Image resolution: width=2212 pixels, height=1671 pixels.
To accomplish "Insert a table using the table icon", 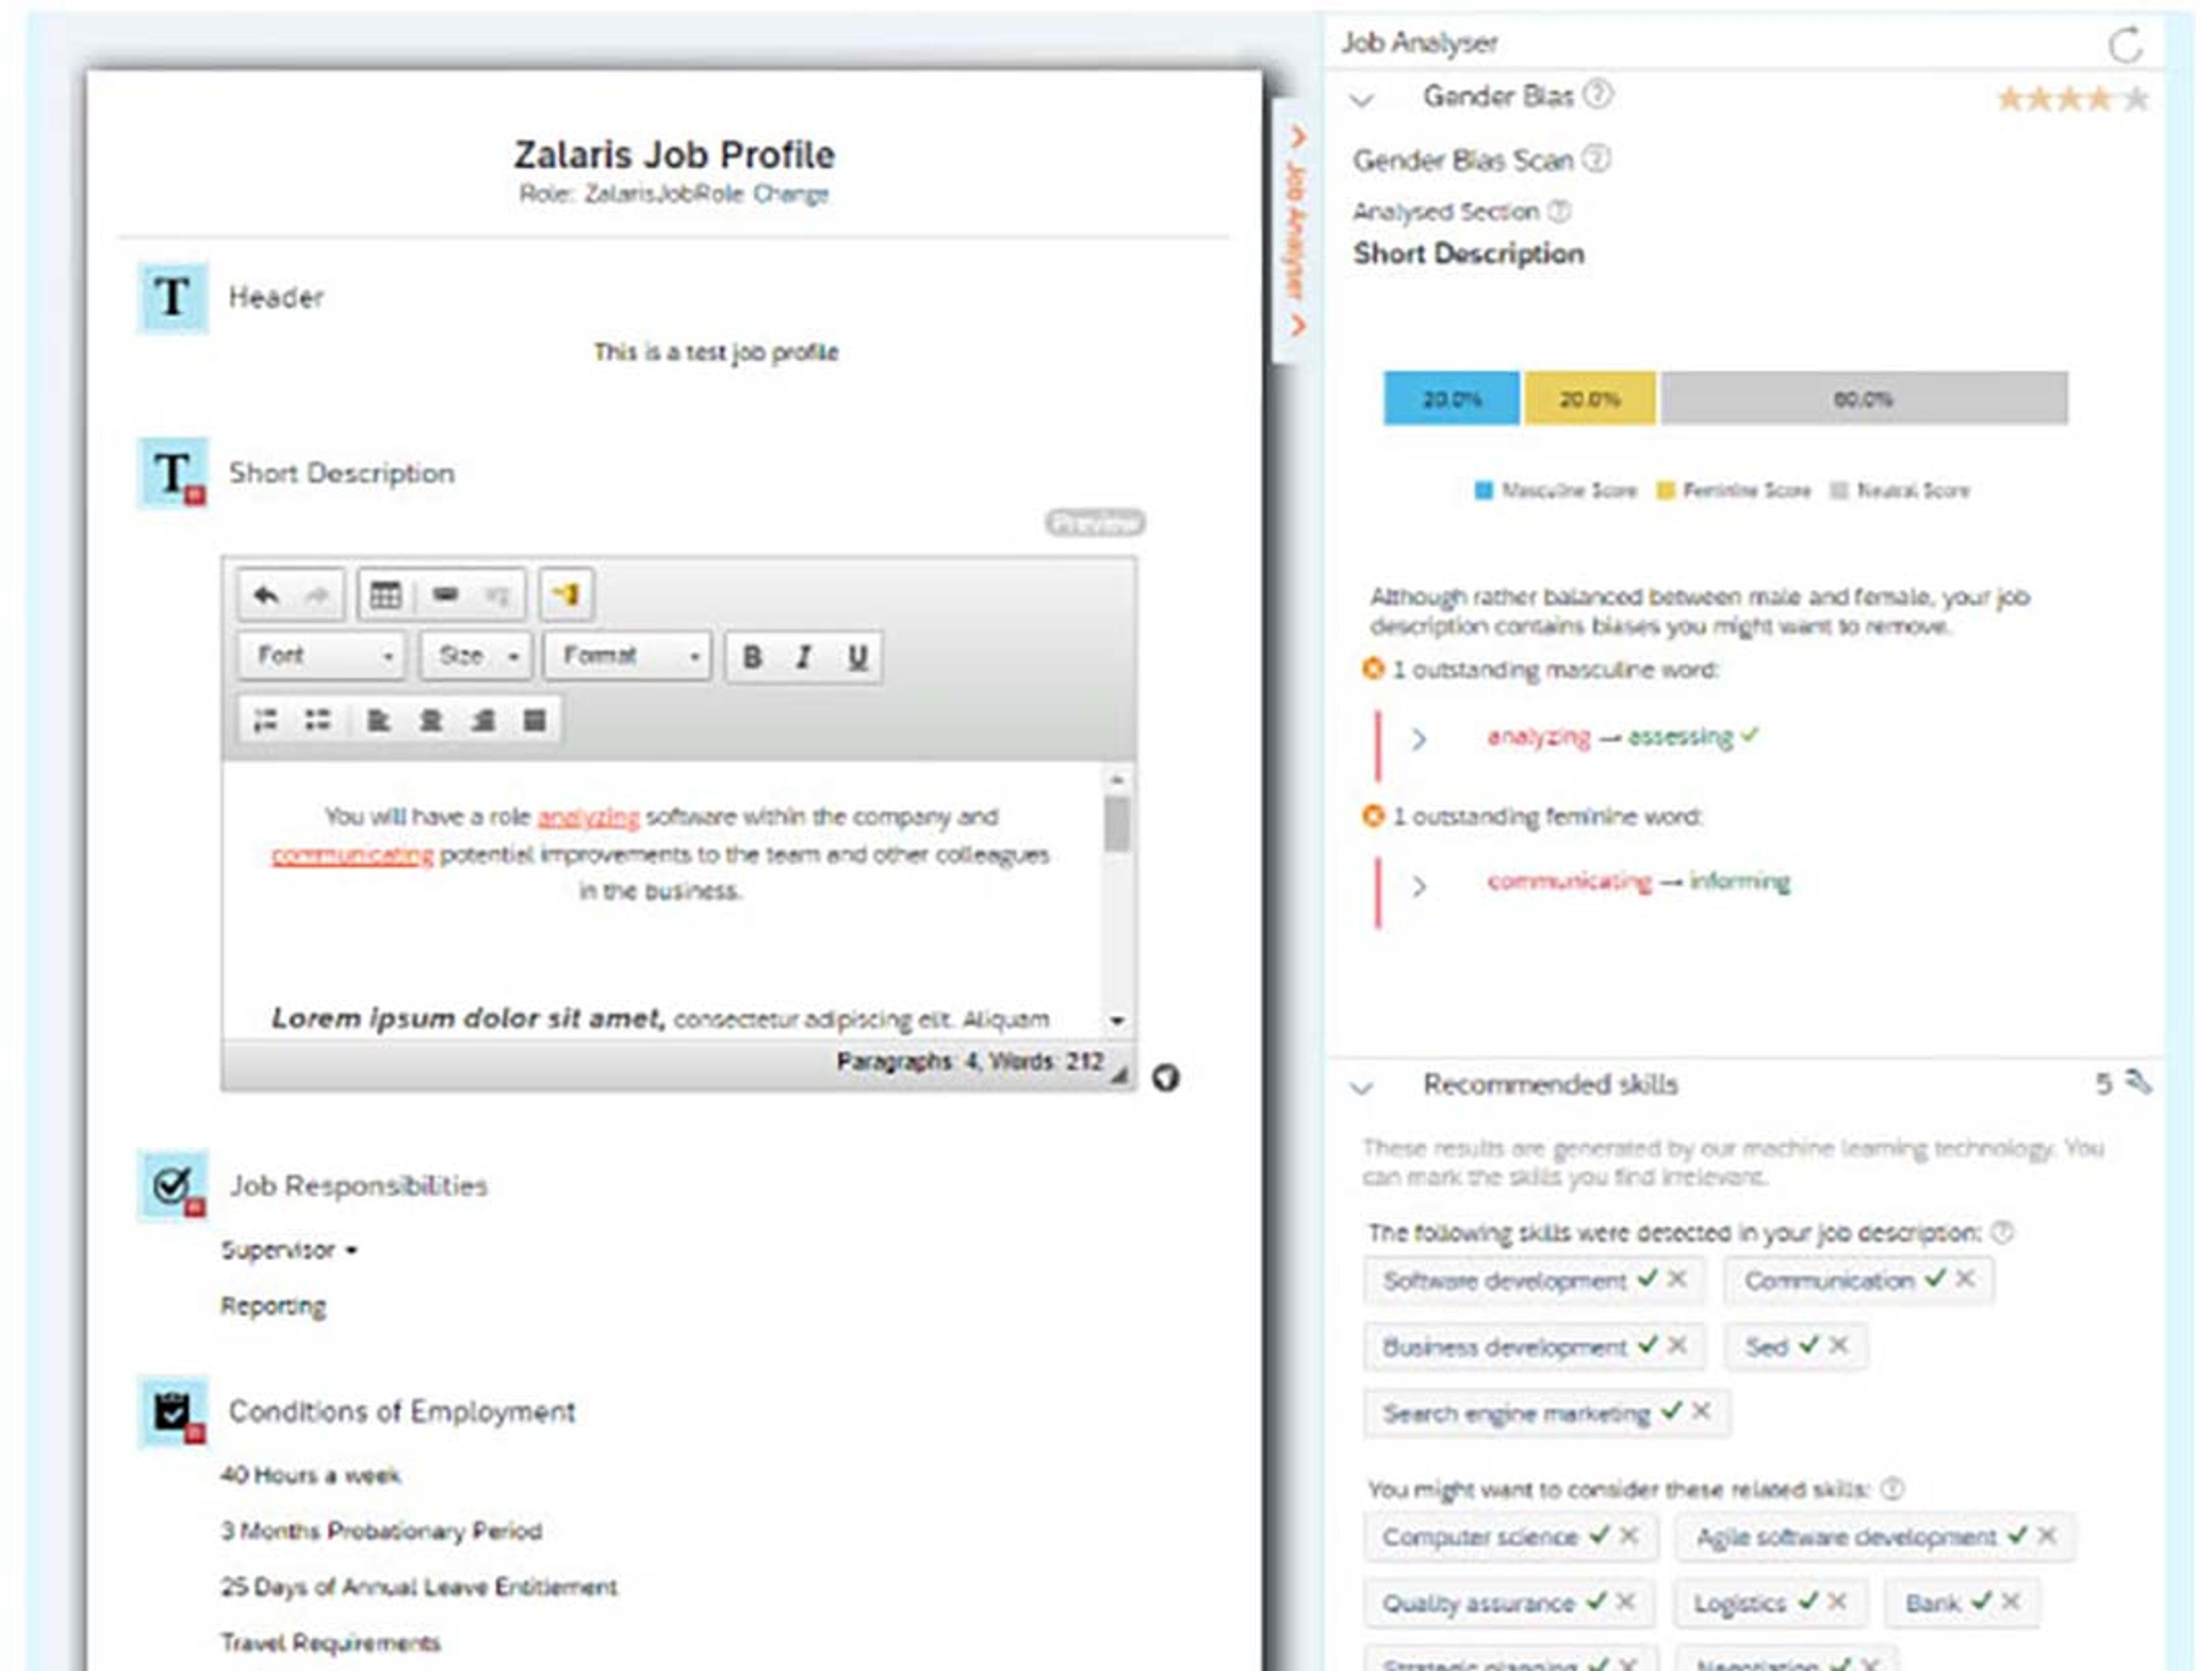I will tap(385, 596).
